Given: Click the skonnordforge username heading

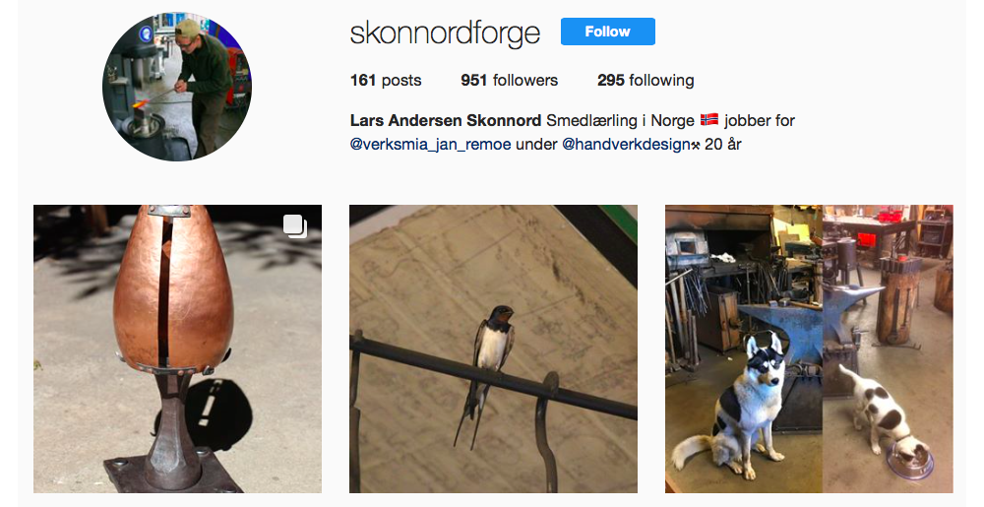Looking at the screenshot, I should (445, 32).
